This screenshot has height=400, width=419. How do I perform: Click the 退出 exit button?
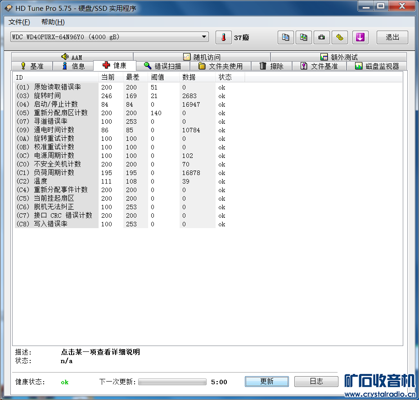tap(392, 37)
